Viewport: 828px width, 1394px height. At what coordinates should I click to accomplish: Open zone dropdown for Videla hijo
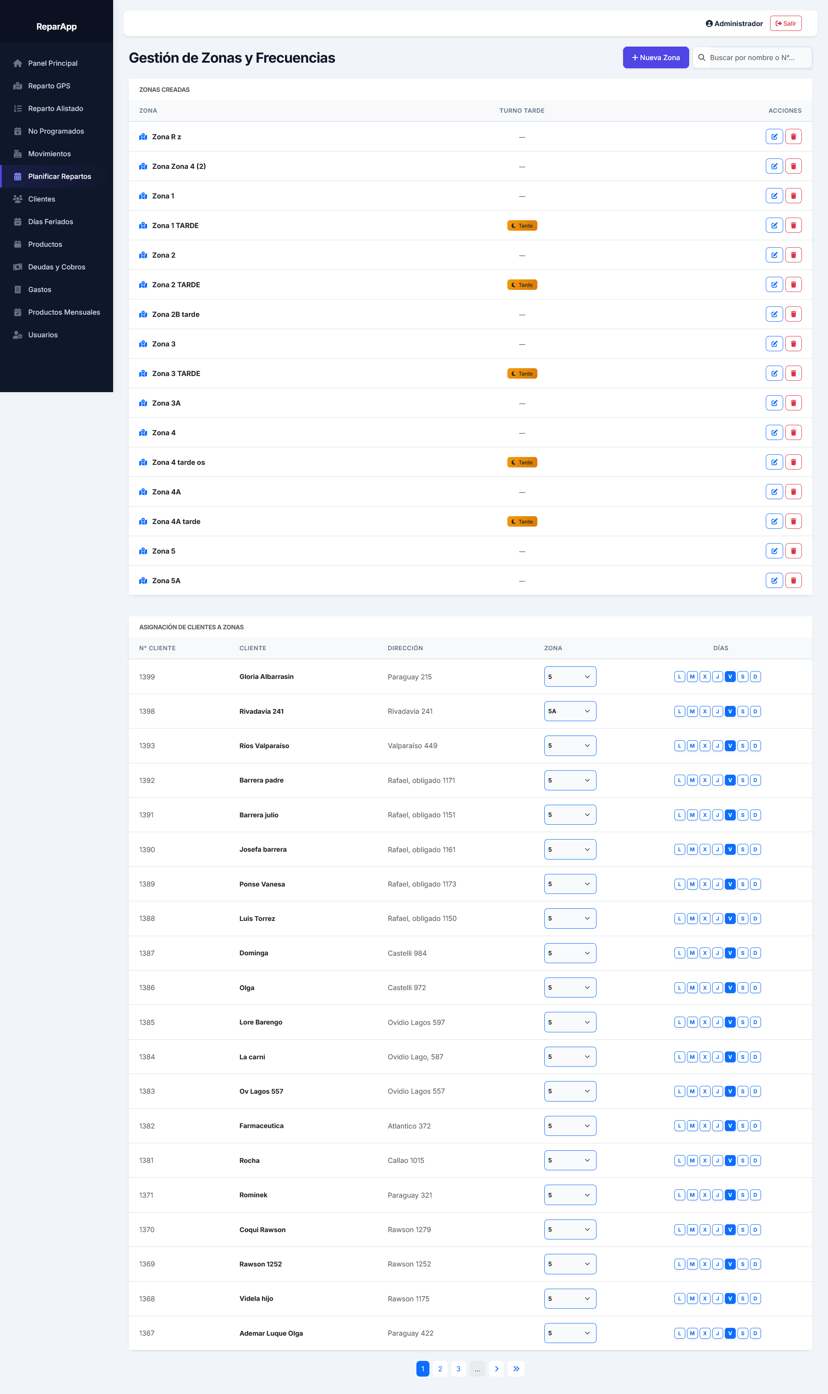tap(570, 1299)
